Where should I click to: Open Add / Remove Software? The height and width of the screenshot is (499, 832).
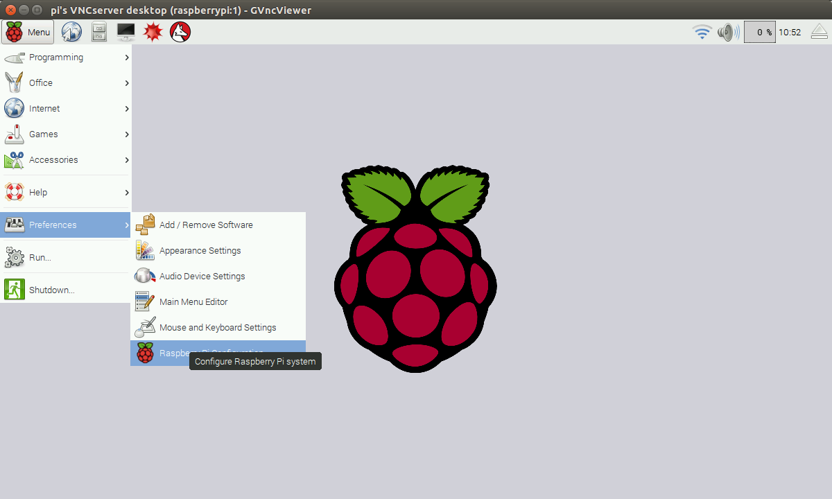pyautogui.click(x=206, y=225)
